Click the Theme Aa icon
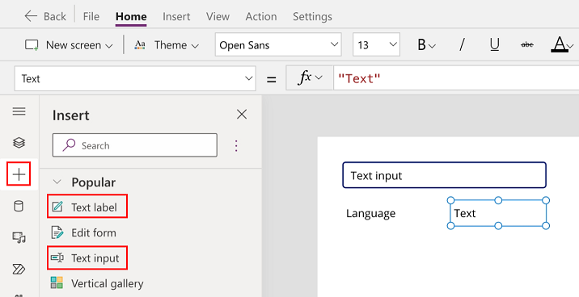The image size is (579, 297). (140, 45)
